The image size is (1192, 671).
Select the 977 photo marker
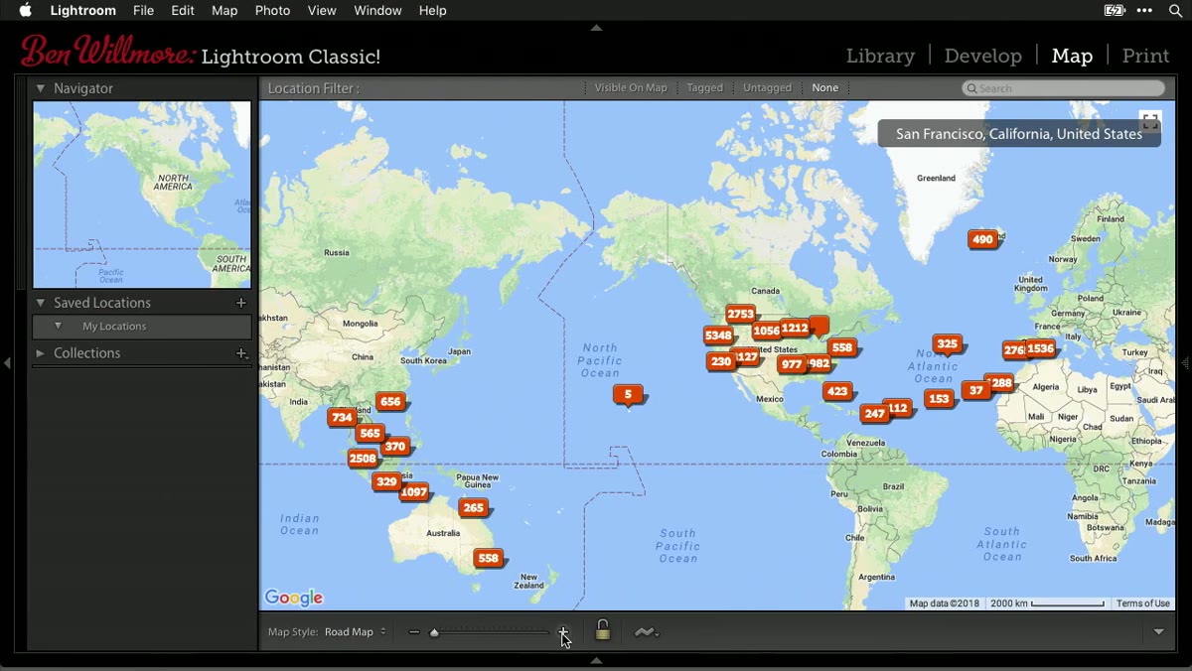[x=792, y=365]
